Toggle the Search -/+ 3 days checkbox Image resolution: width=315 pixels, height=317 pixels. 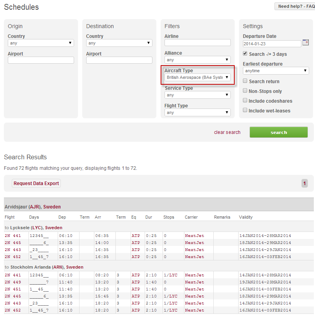point(245,53)
